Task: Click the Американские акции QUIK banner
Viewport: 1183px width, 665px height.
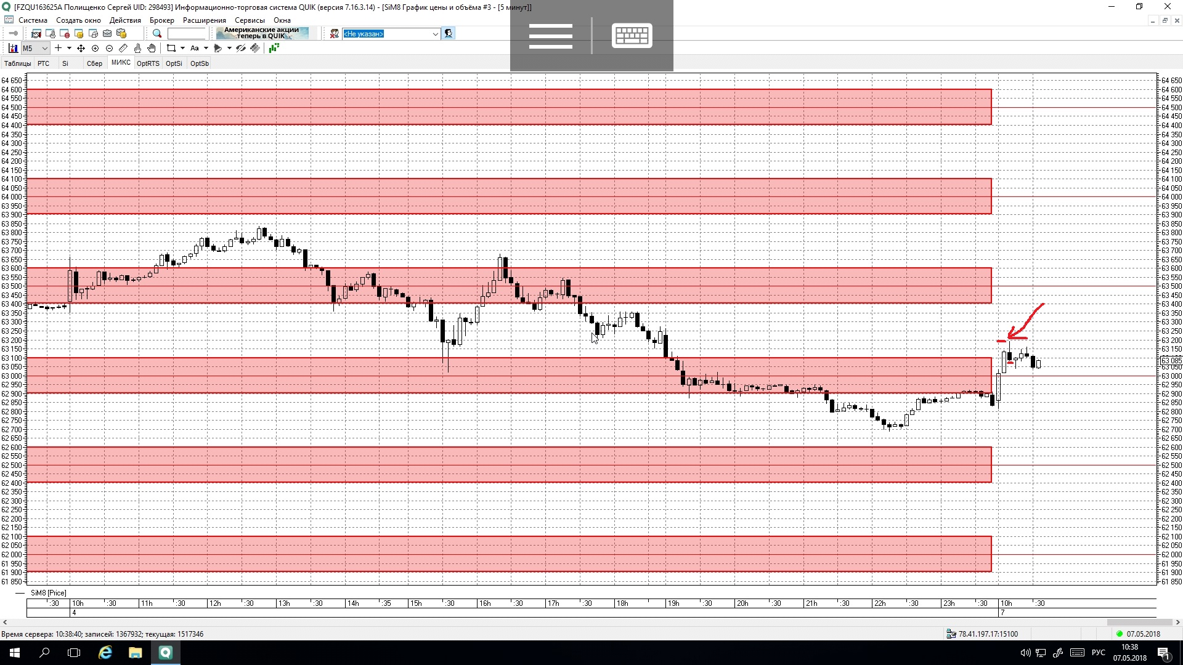Action: click(x=262, y=33)
